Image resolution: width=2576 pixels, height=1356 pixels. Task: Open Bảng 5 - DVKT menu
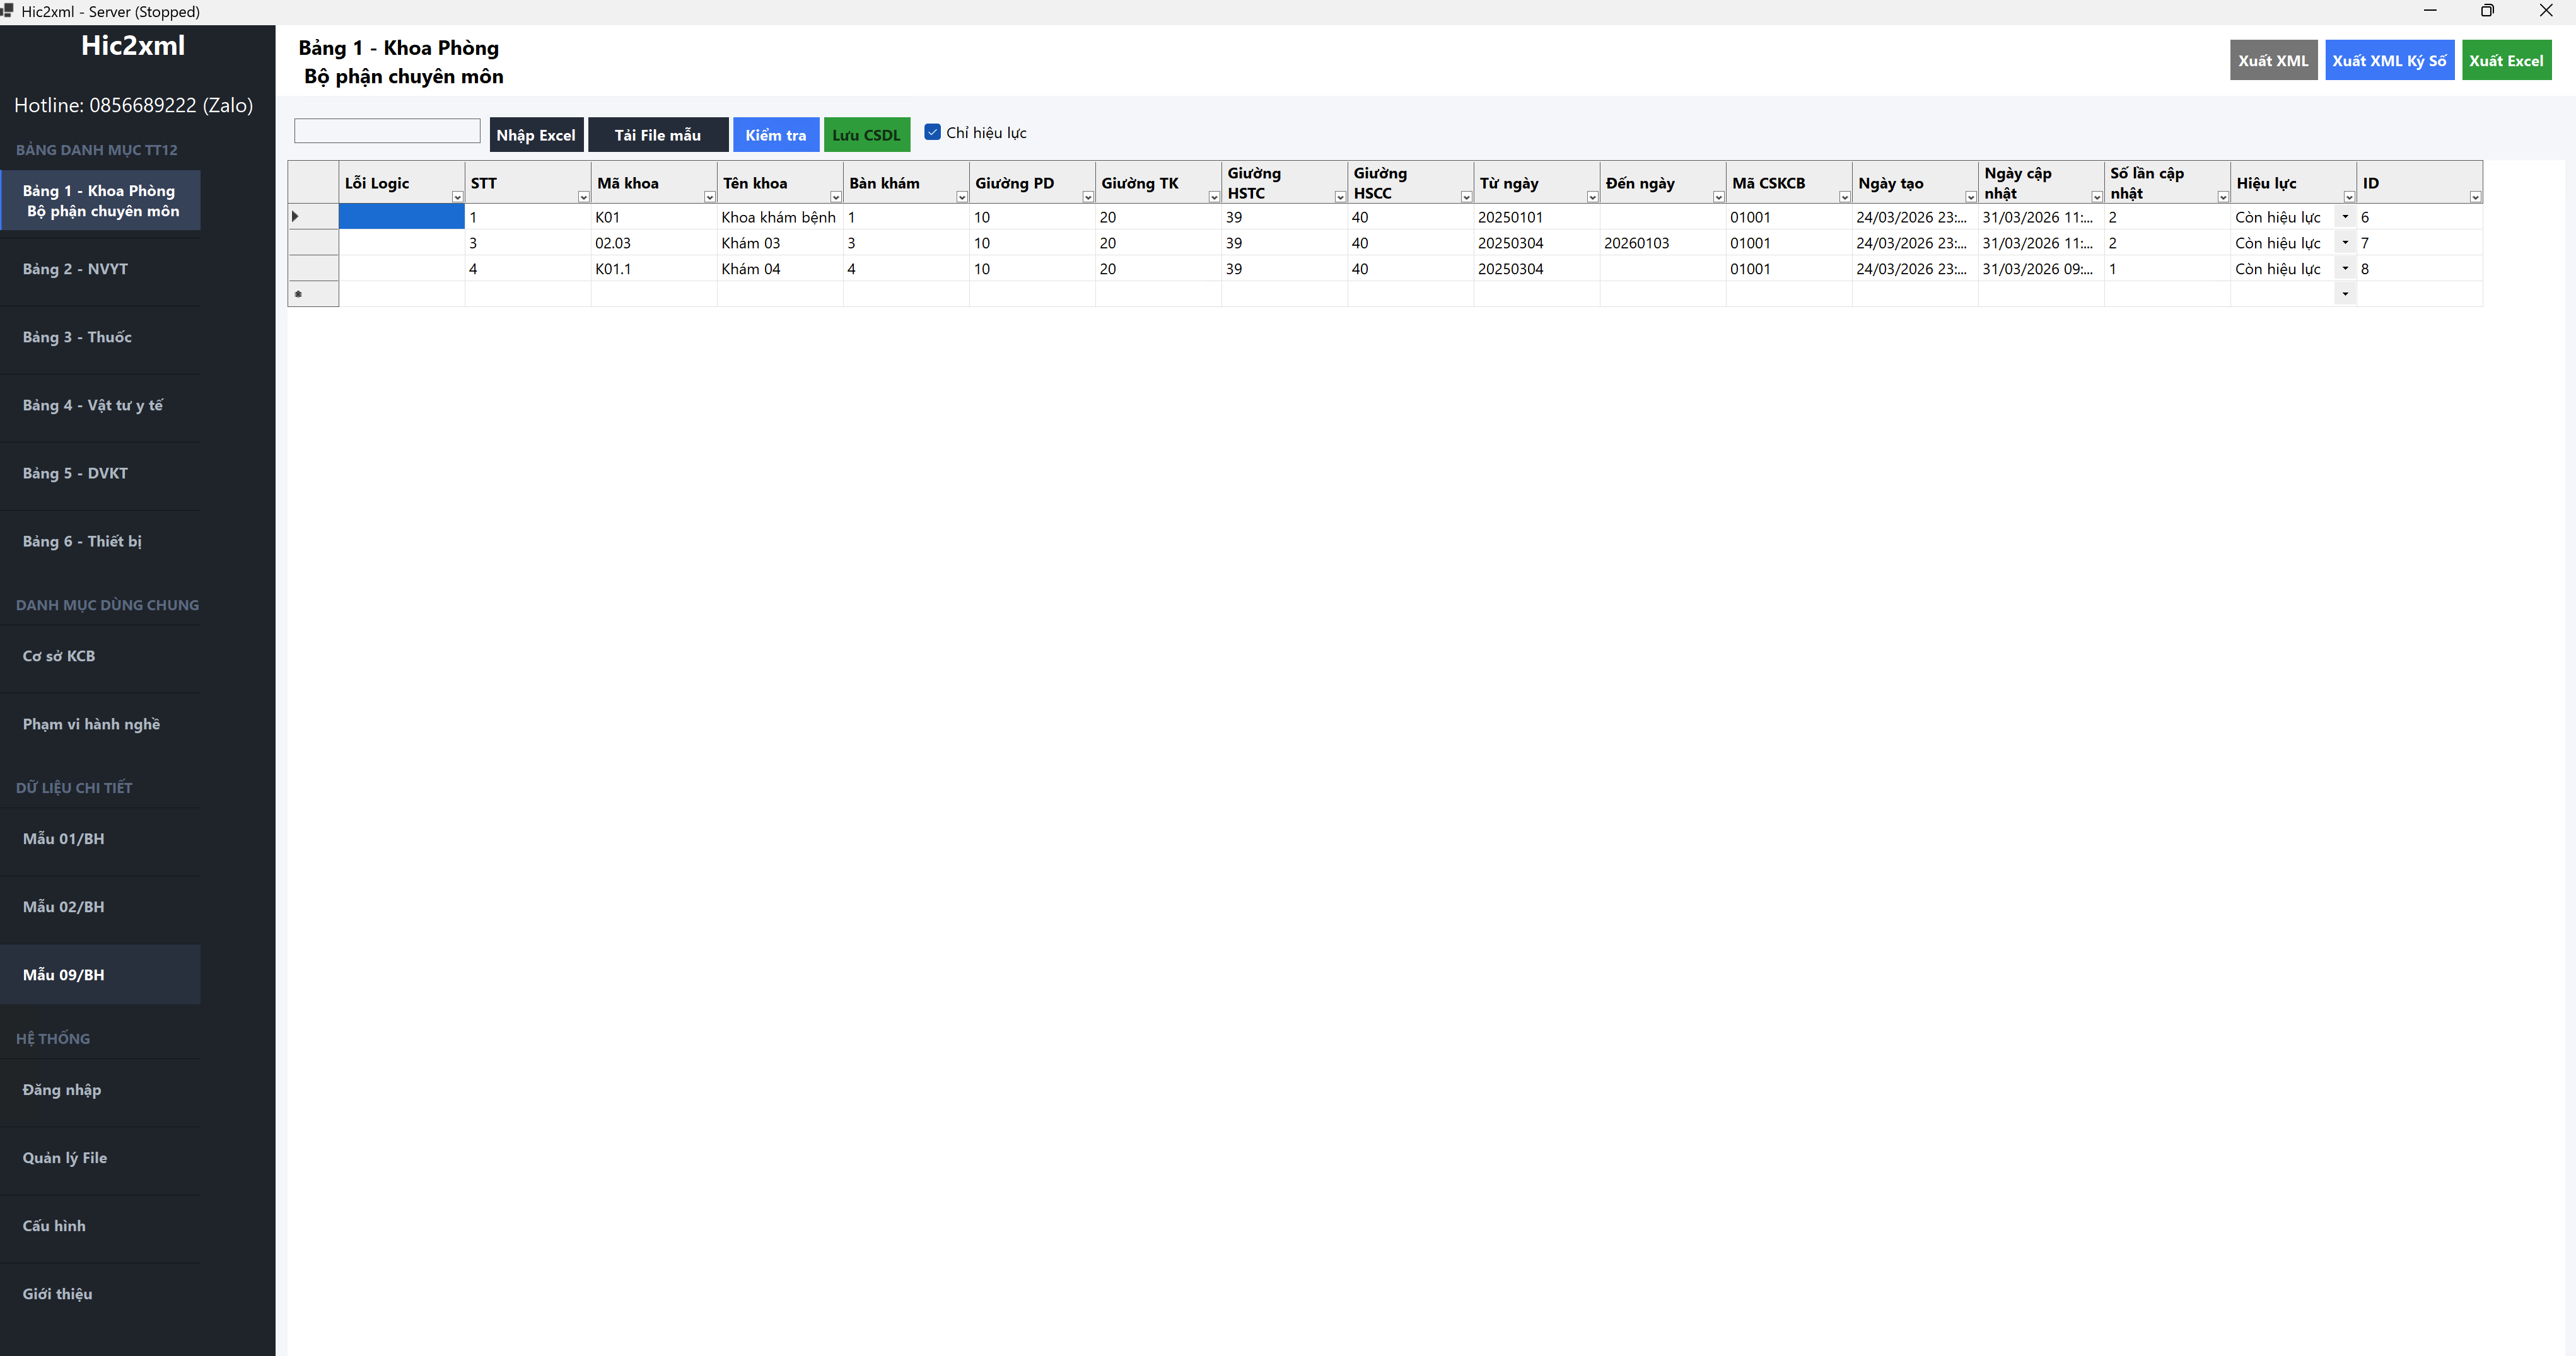click(100, 473)
